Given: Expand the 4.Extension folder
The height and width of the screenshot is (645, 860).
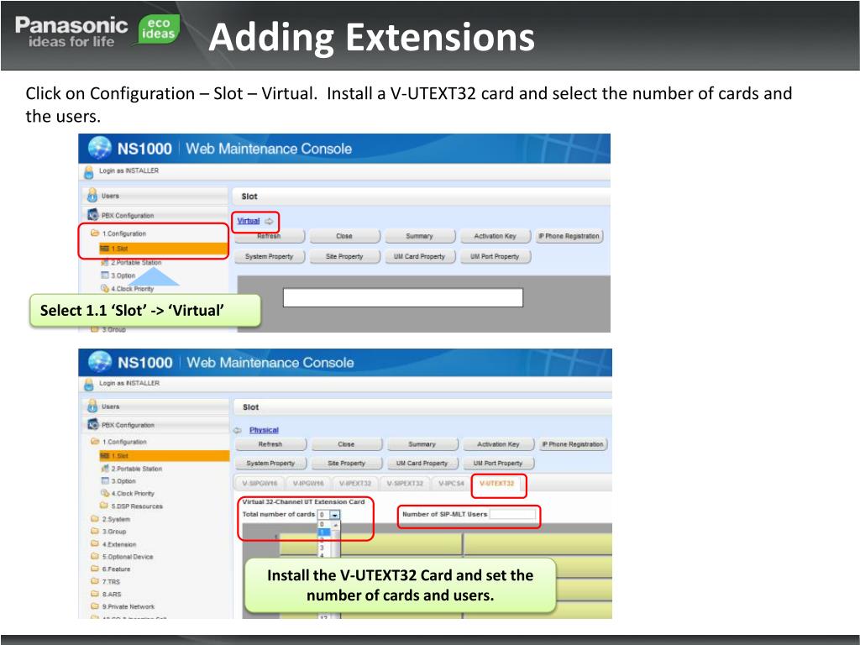Looking at the screenshot, I should click(95, 543).
